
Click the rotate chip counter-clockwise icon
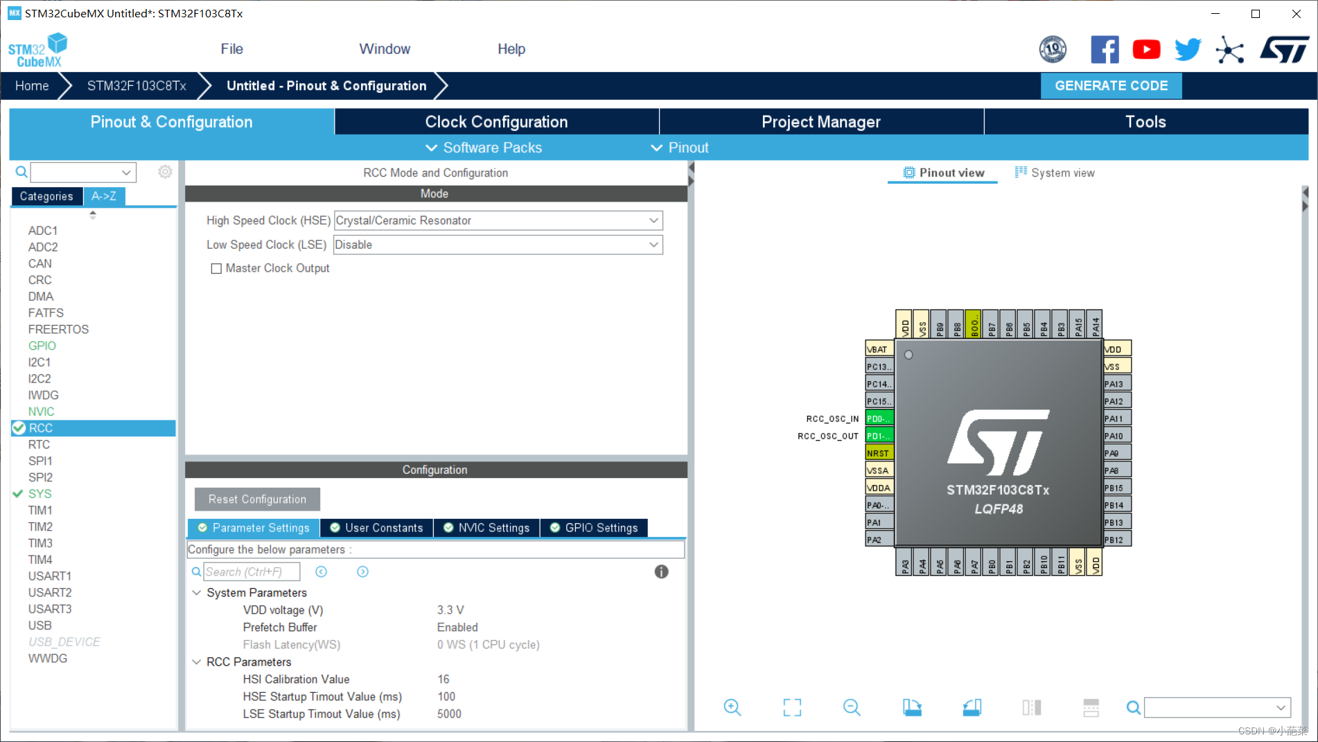[972, 707]
